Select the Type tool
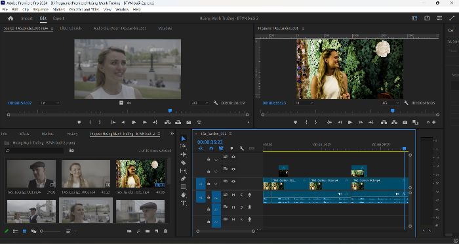 point(183,203)
